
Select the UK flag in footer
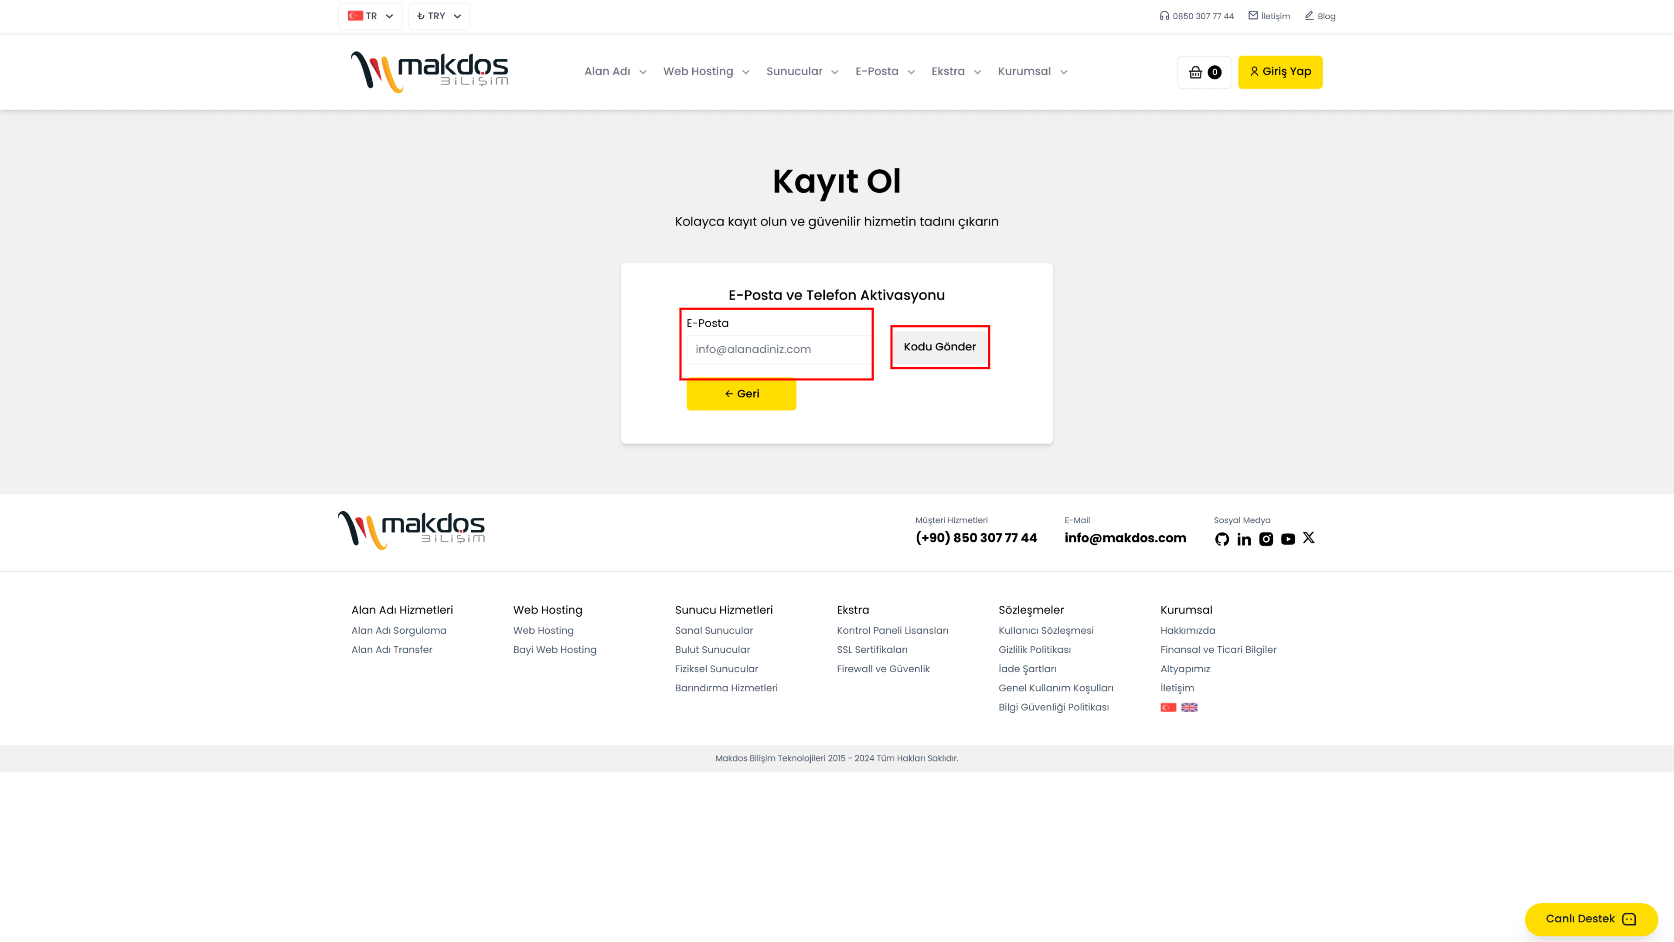click(x=1189, y=707)
